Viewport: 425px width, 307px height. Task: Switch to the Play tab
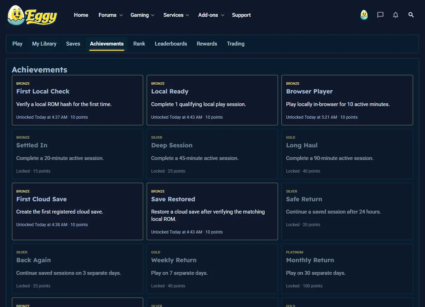pos(18,44)
